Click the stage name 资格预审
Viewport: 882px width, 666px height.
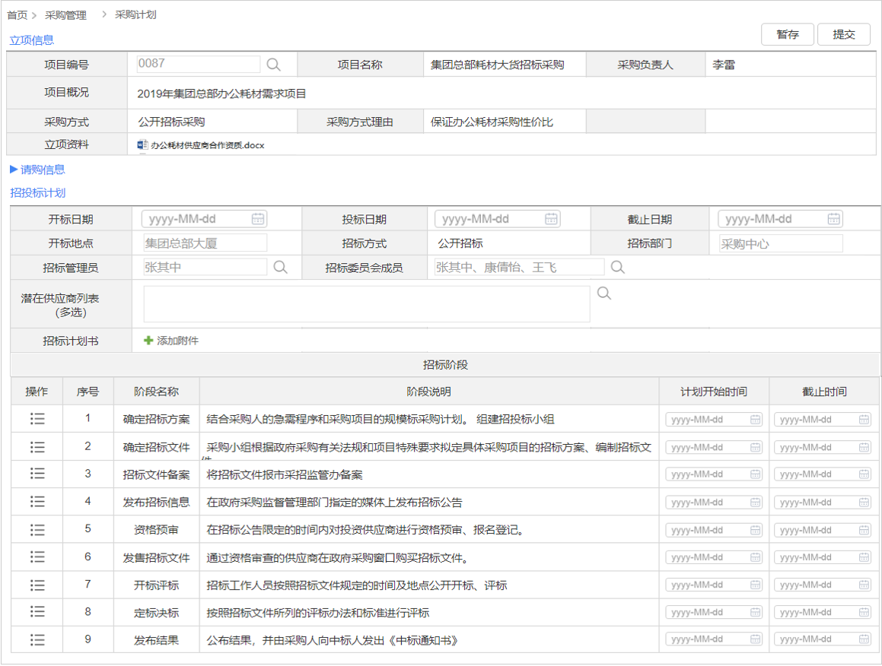click(x=156, y=529)
